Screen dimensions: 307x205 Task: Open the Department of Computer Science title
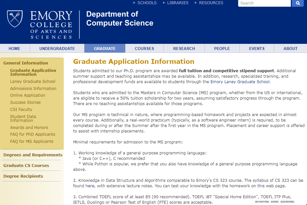point(120,18)
